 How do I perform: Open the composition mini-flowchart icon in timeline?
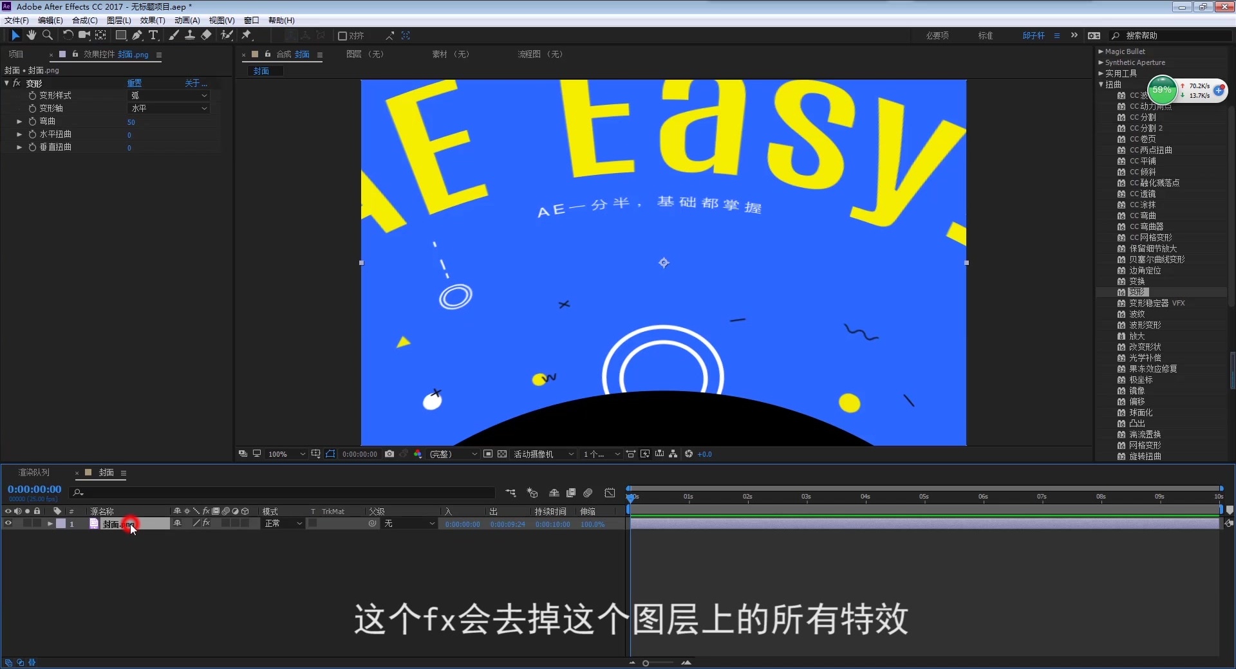(x=510, y=493)
